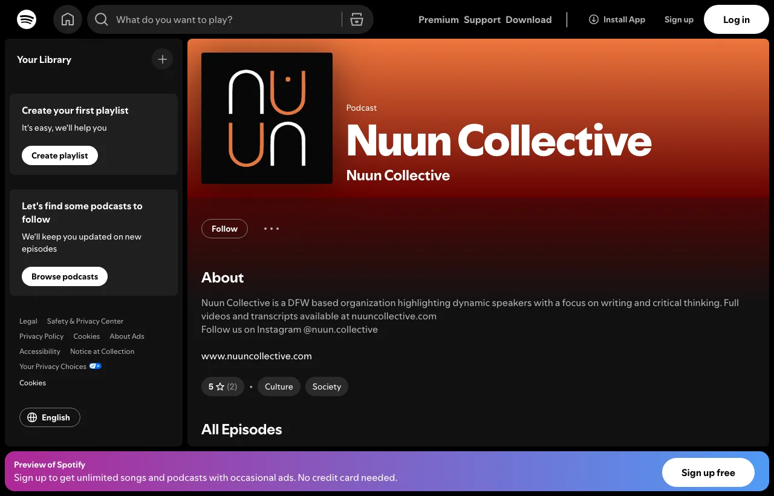774x496 pixels.
Task: Click the Log in button
Action: [x=737, y=19]
